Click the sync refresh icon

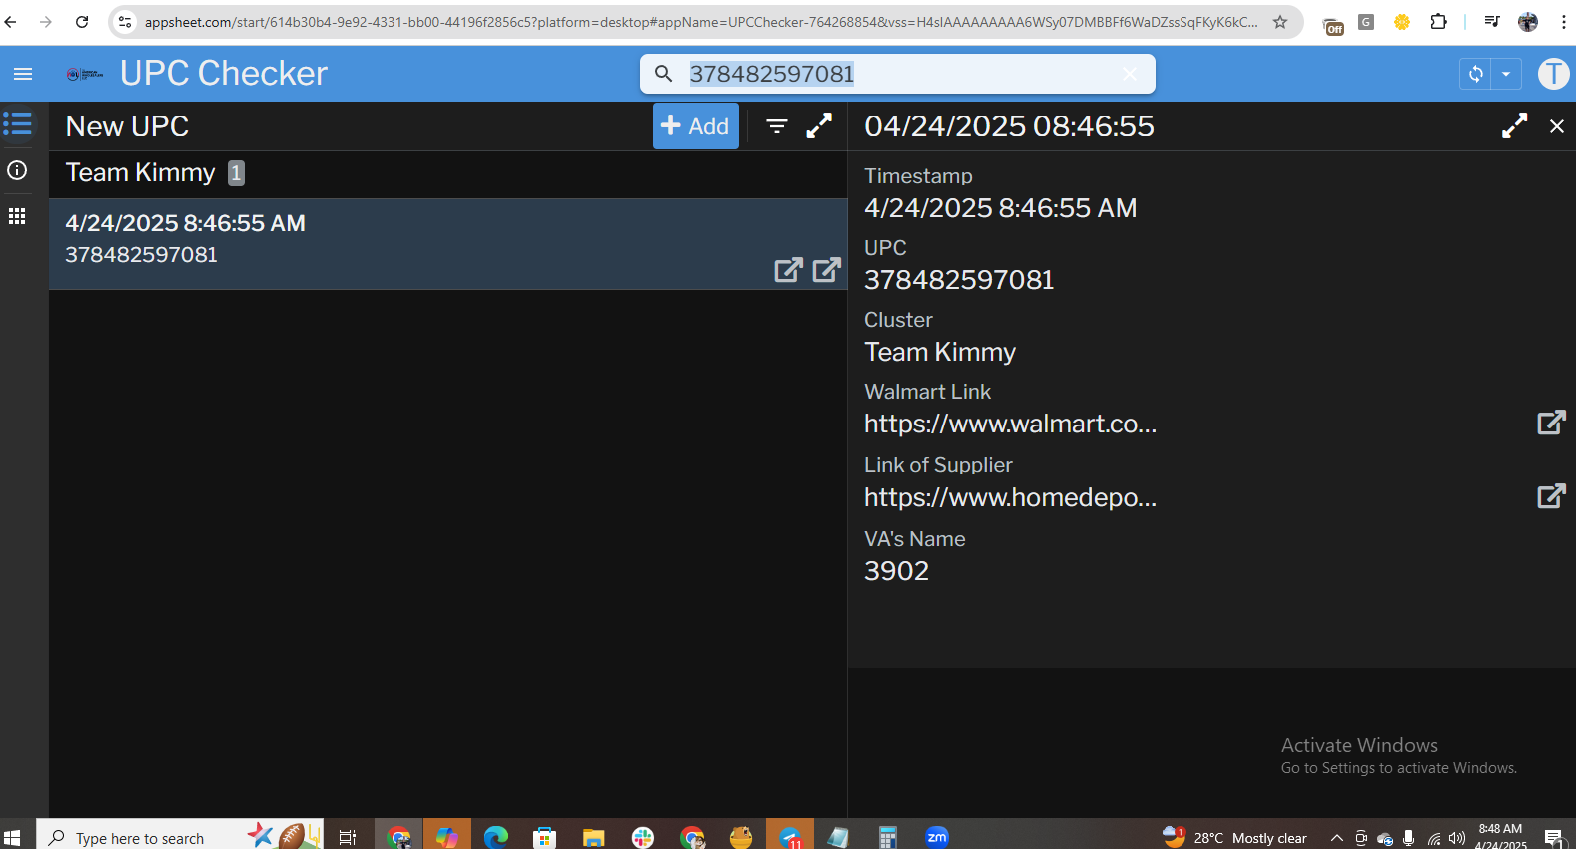[1475, 74]
